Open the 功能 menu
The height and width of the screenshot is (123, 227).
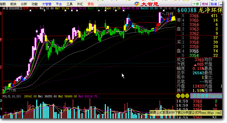click(34, 4)
